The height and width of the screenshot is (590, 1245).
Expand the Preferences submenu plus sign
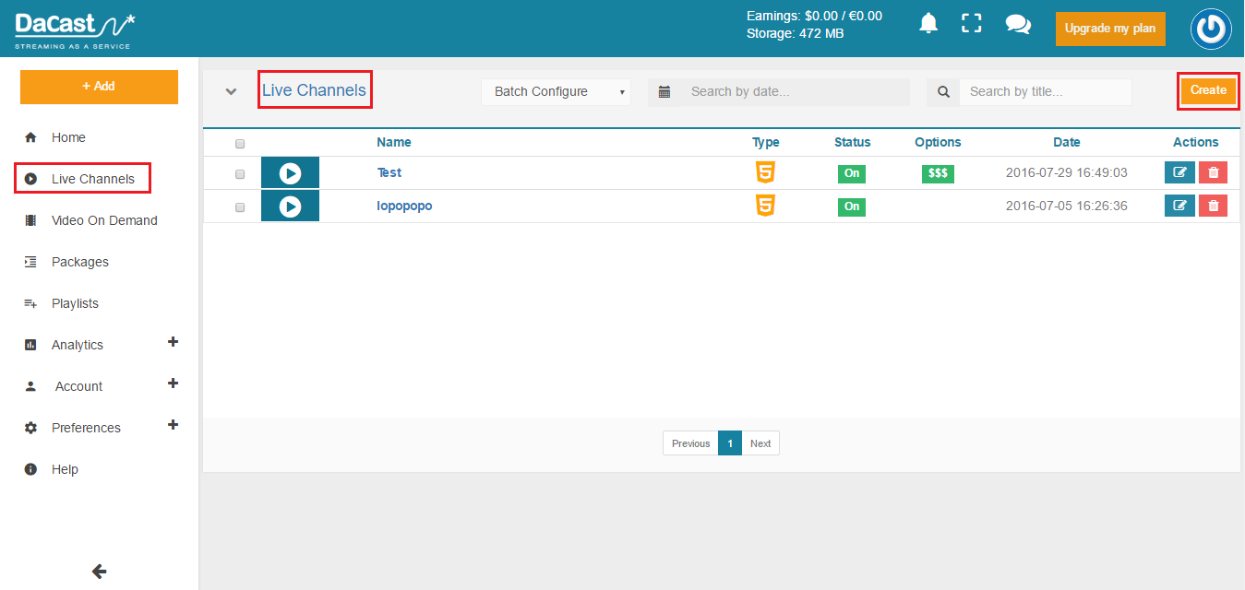173,425
